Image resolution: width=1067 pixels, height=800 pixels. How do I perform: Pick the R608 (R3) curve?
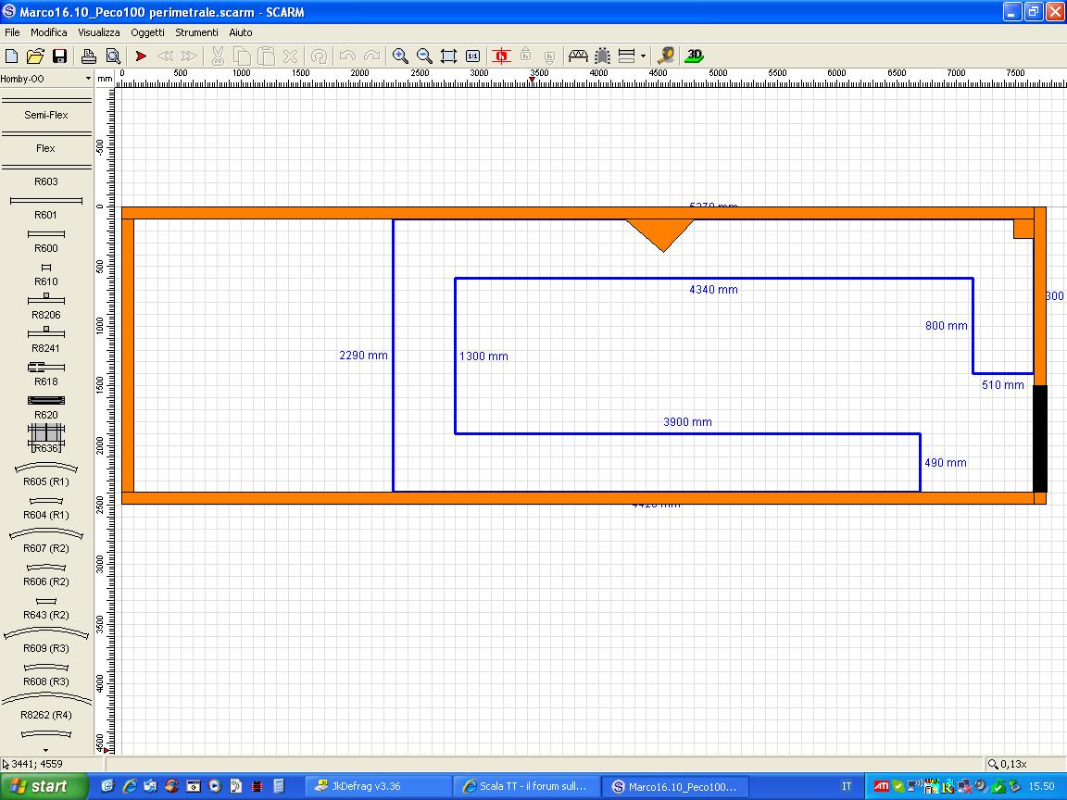[x=46, y=675]
